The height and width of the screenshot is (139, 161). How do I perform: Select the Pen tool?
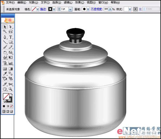click(x=5, y=37)
